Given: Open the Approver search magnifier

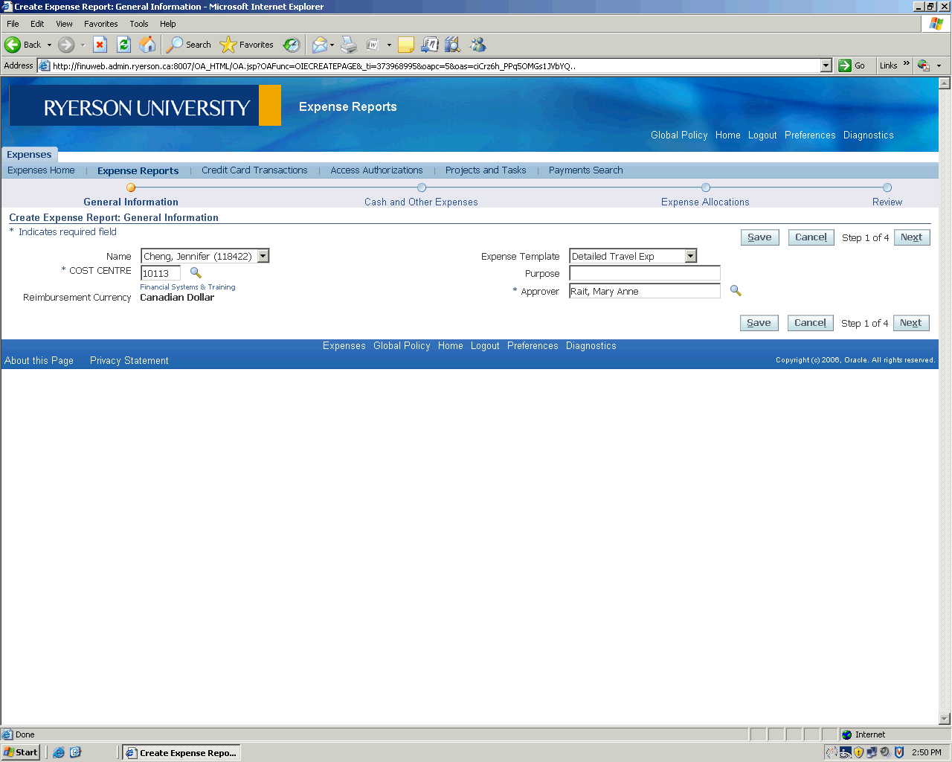Looking at the screenshot, I should click(736, 291).
